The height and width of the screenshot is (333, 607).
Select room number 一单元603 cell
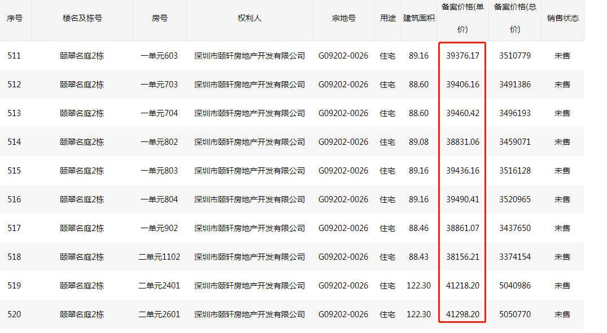tap(159, 56)
